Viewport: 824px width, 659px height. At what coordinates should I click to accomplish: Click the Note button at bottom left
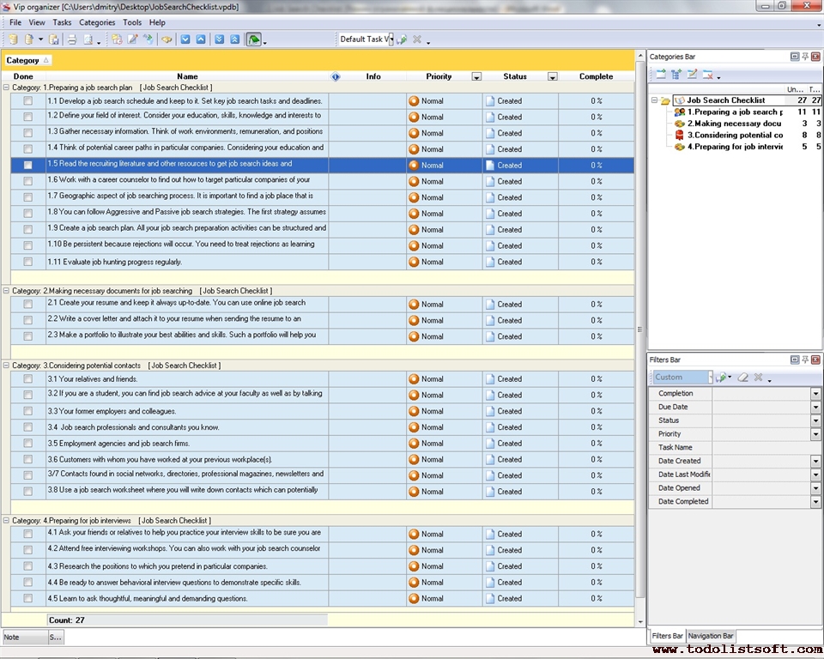(23, 638)
